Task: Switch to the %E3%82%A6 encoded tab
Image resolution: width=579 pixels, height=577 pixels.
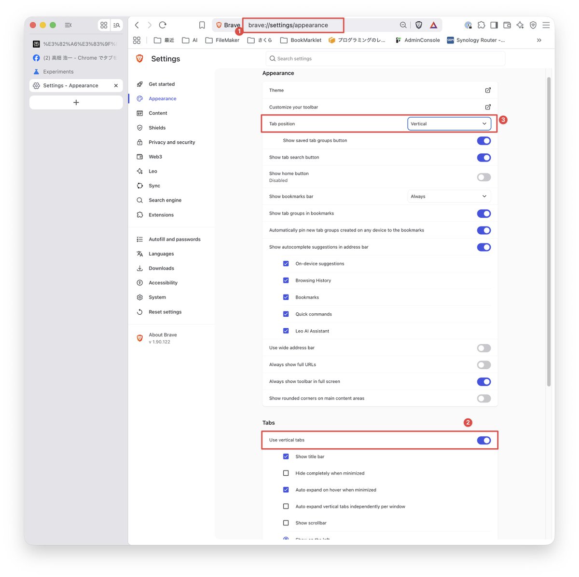Action: point(76,44)
